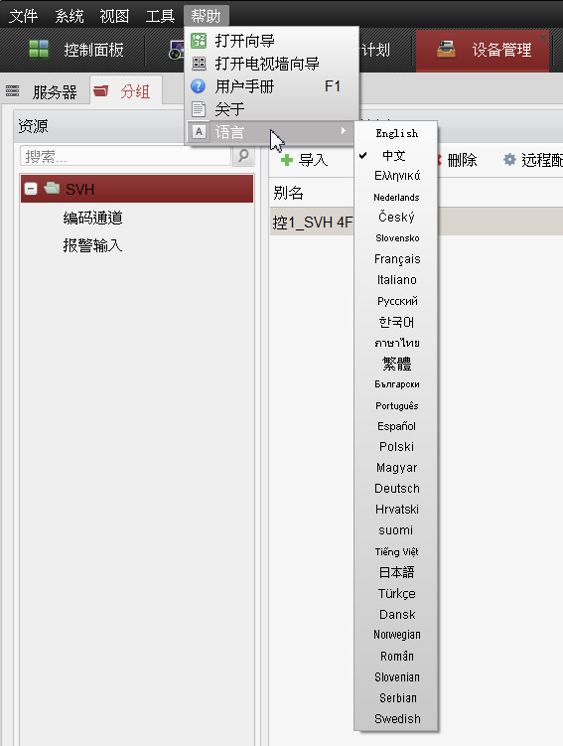Choose suomi language option
563x746 pixels.
point(395,530)
